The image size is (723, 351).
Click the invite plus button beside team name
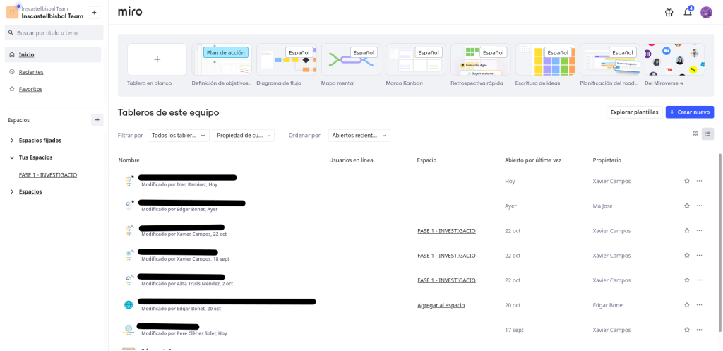tap(95, 13)
